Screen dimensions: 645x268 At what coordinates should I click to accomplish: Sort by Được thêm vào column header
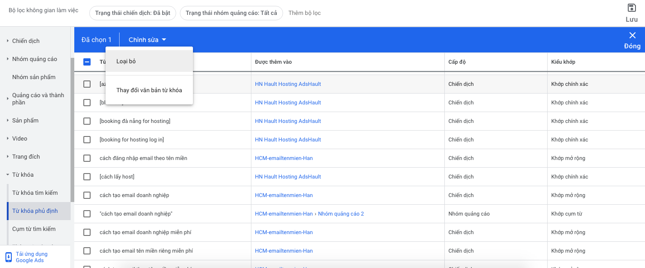tap(274, 62)
